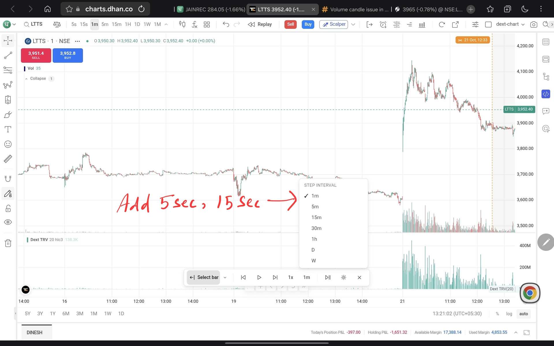Click the red Sell toolbar button

click(x=291, y=25)
